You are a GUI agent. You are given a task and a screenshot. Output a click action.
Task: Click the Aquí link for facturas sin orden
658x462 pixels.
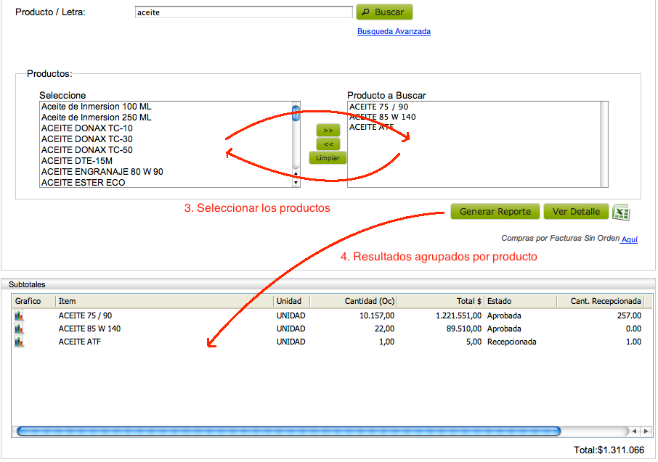(630, 239)
